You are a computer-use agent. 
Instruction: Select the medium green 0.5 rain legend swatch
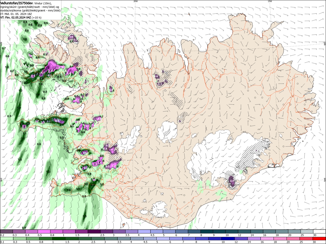pyautogui.click(x=33, y=239)
